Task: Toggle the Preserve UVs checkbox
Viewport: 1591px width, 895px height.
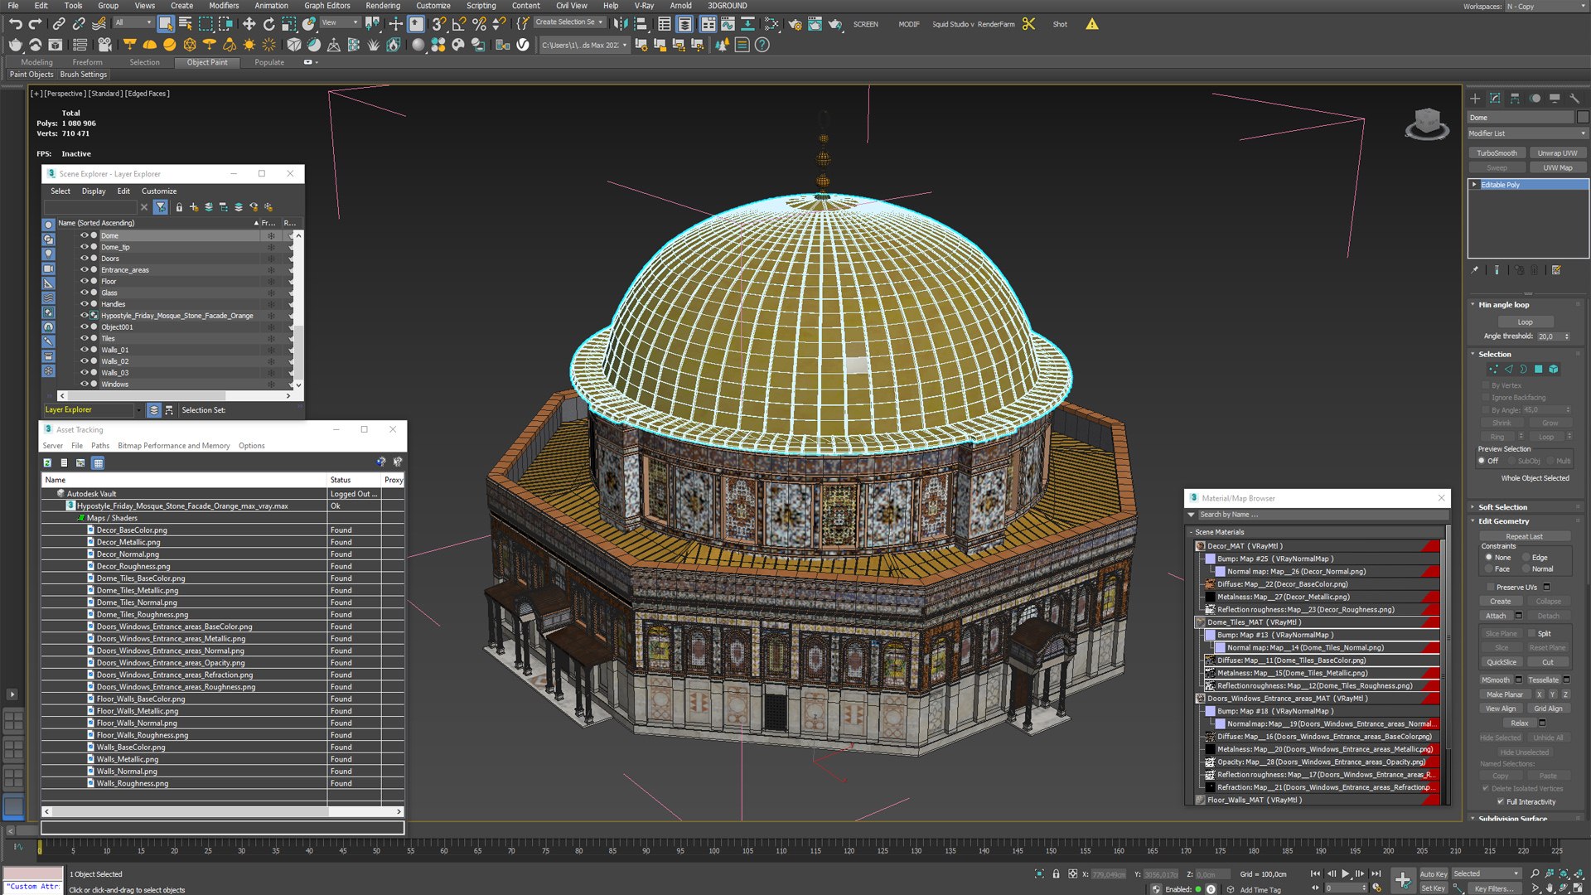Action: [x=1490, y=588]
